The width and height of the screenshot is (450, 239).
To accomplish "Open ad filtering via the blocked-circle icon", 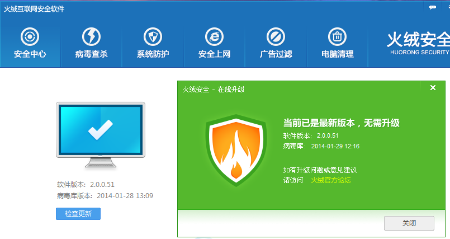I will [276, 37].
